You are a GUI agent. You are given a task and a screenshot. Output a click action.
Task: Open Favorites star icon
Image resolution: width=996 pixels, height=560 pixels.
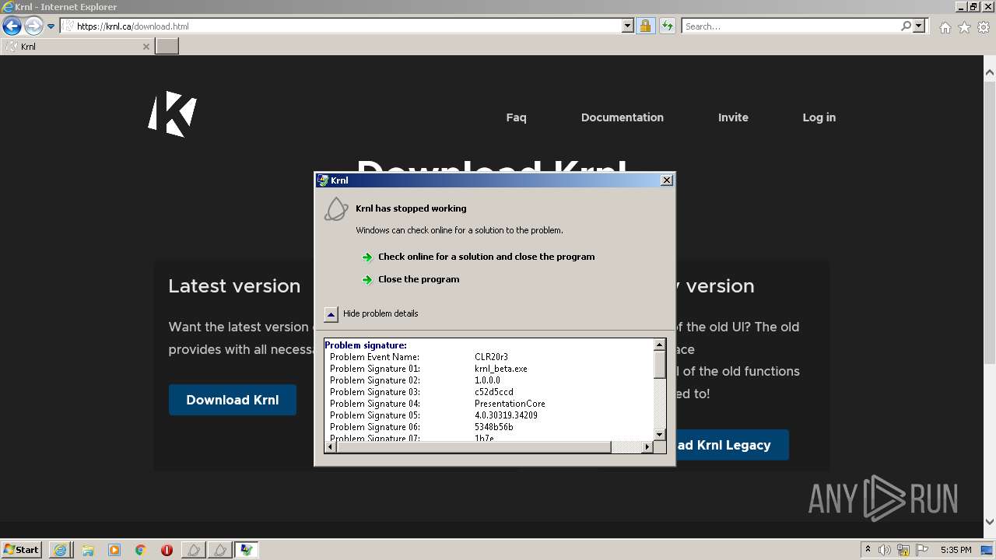coord(964,27)
